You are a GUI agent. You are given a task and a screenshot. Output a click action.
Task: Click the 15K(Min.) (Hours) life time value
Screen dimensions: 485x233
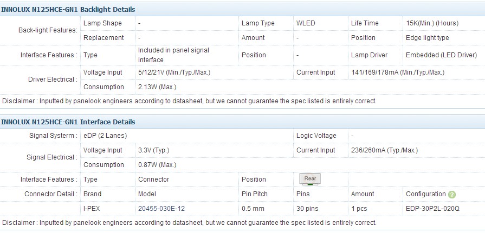pos(432,23)
